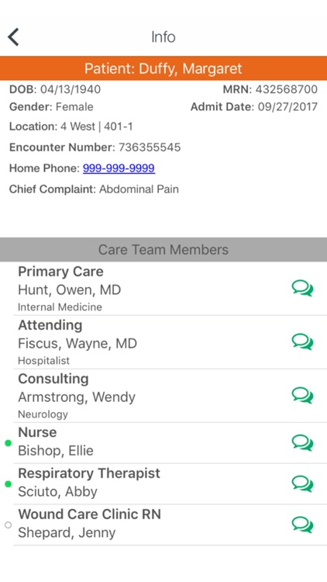Tap the Wound Care Clinic RN label
This screenshot has width=327, height=582.
pos(89,514)
